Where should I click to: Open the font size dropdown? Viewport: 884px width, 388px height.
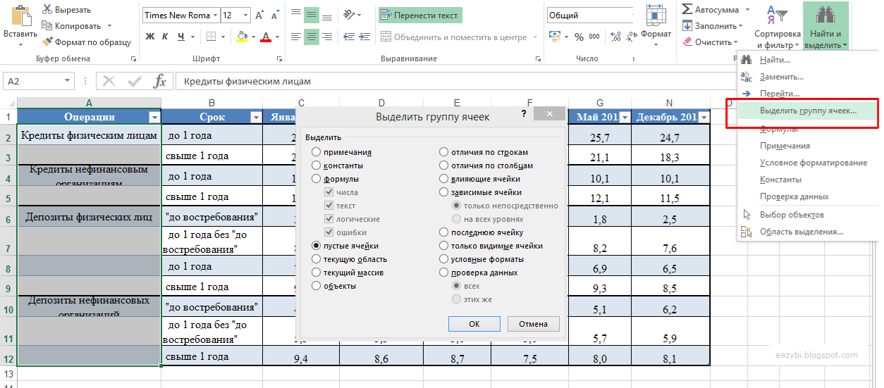(x=245, y=15)
